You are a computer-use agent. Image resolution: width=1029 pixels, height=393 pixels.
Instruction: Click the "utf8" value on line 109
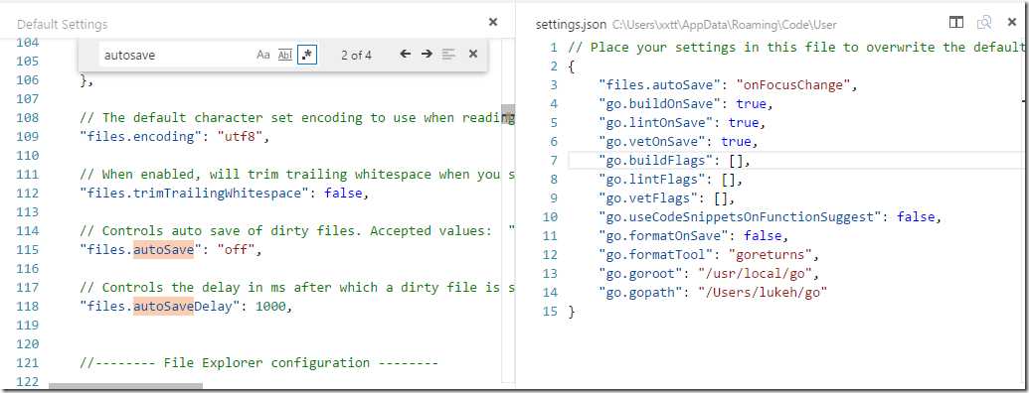[240, 137]
